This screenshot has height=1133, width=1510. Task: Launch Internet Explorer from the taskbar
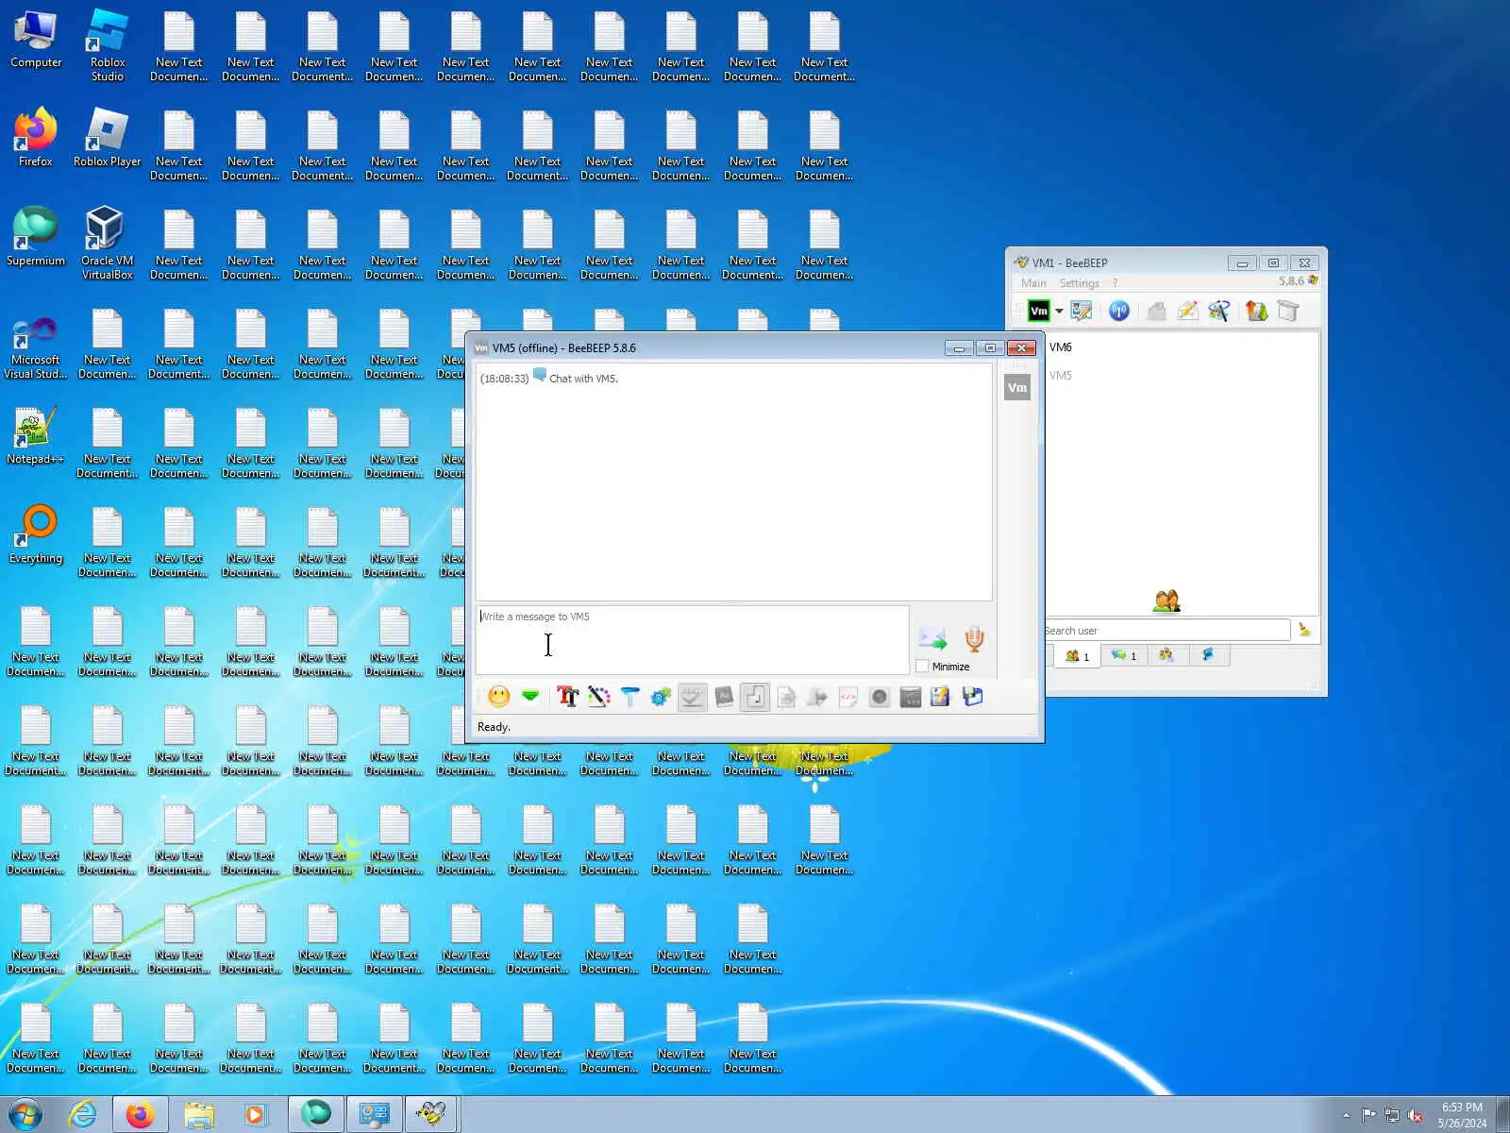tap(83, 1115)
